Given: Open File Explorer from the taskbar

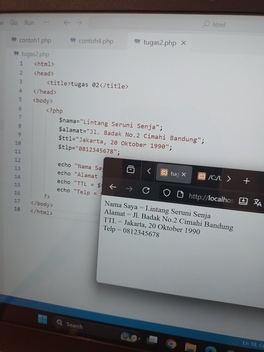Looking at the screenshot, I should 191,347.
